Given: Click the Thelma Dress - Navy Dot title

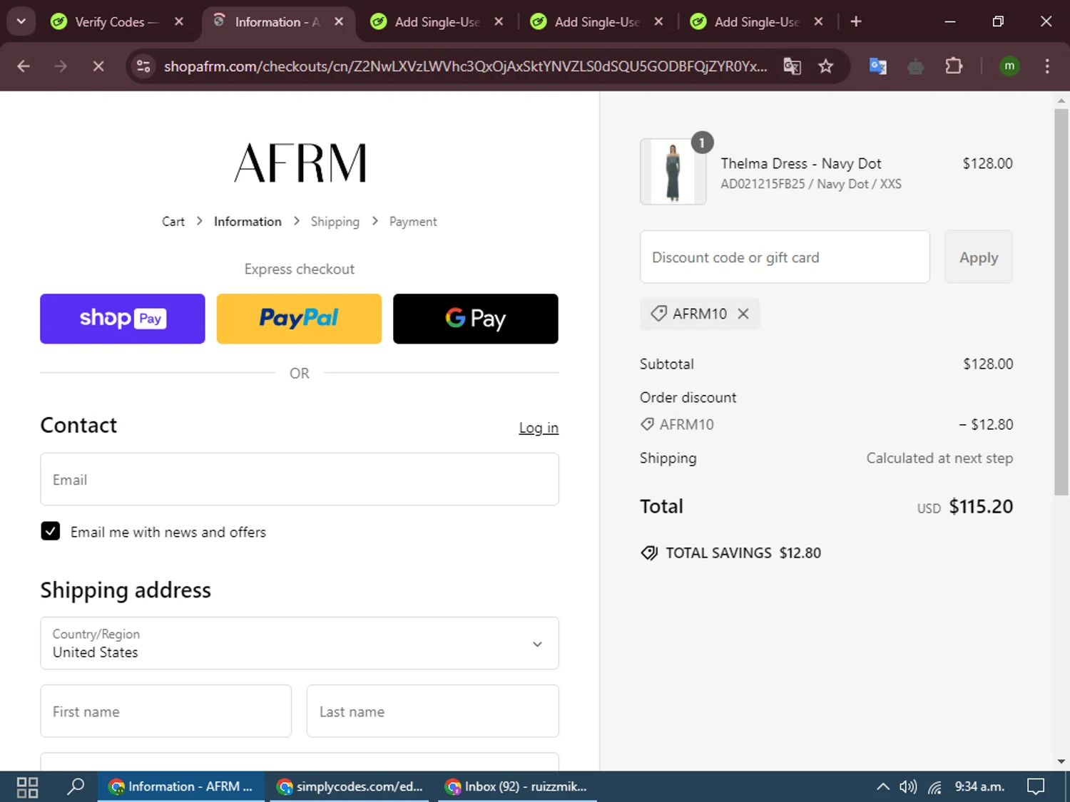Looking at the screenshot, I should [x=800, y=163].
